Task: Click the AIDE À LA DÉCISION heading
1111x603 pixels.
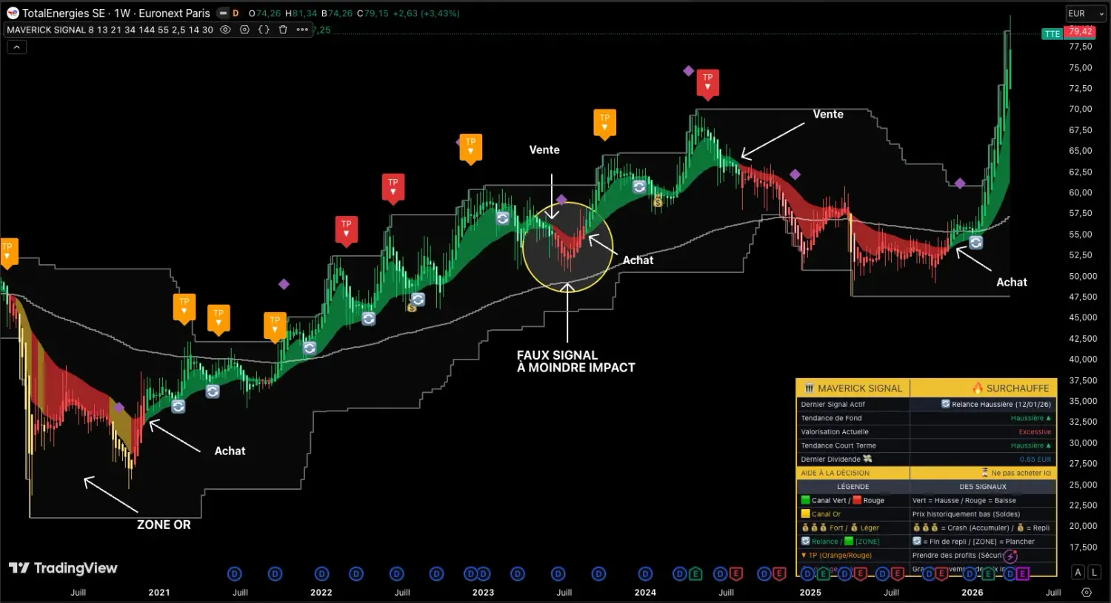Action: [x=835, y=473]
